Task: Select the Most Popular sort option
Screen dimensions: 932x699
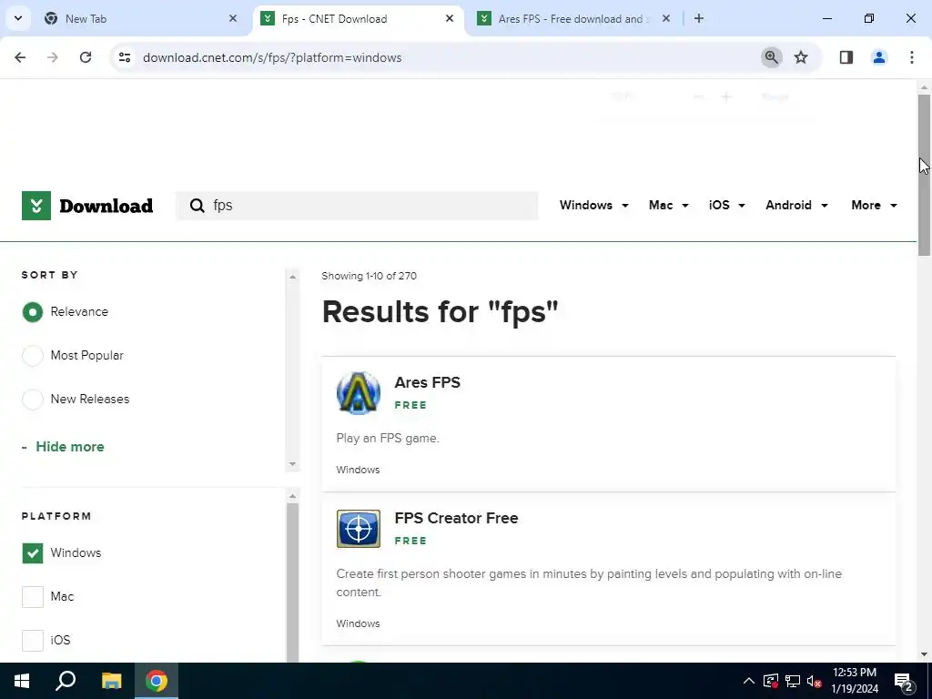Action: (33, 356)
